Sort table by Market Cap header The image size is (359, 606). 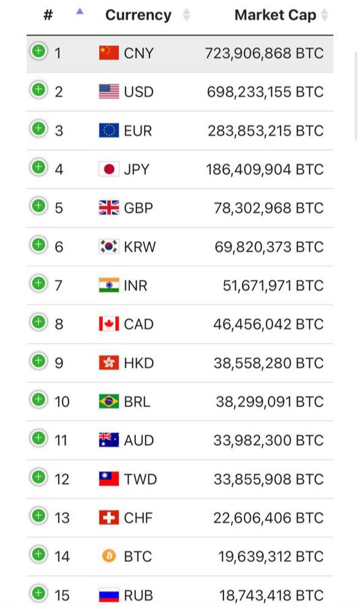pos(275,15)
